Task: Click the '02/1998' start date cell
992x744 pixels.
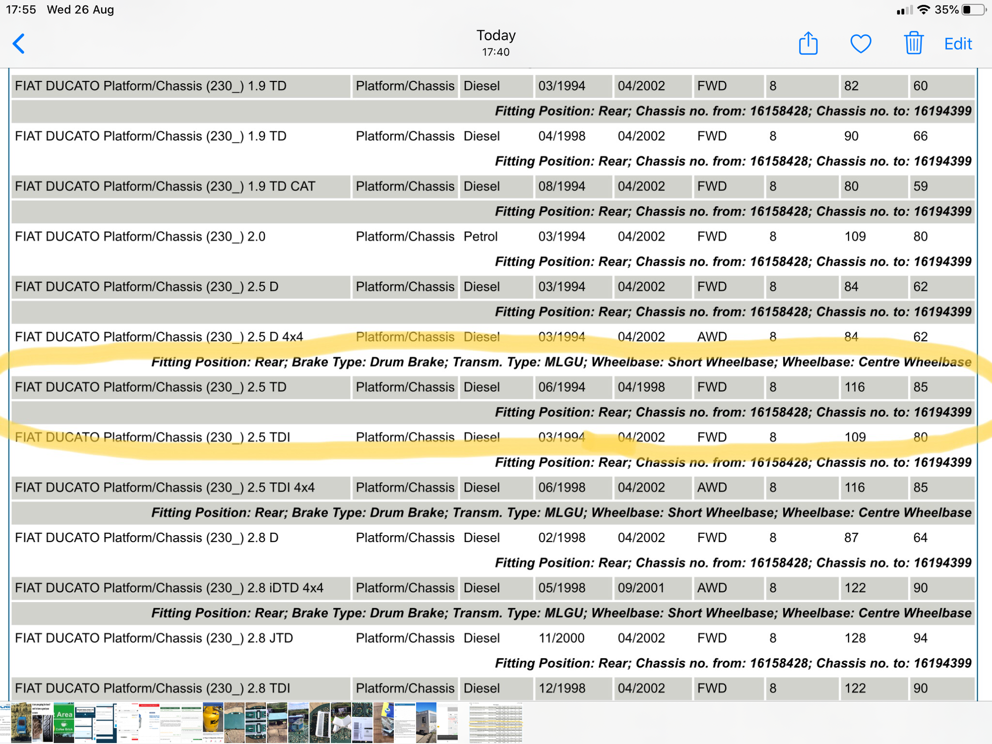Action: point(562,538)
